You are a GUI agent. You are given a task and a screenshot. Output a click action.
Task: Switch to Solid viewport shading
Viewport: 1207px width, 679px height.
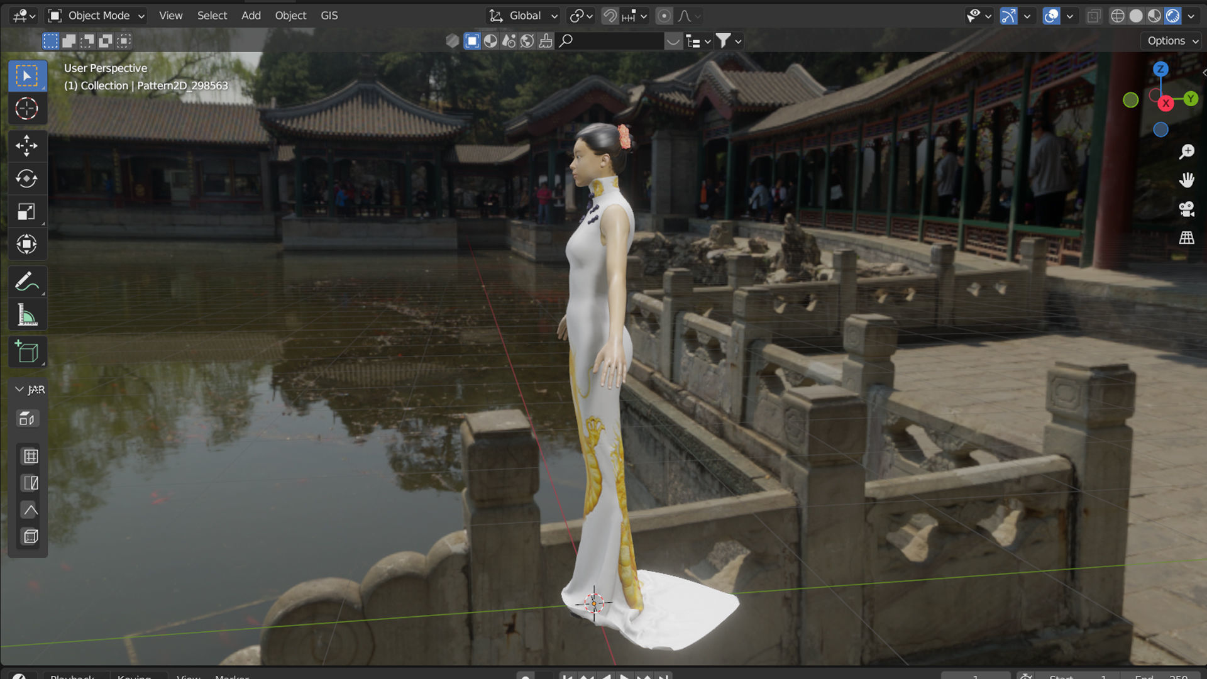[x=1136, y=16]
